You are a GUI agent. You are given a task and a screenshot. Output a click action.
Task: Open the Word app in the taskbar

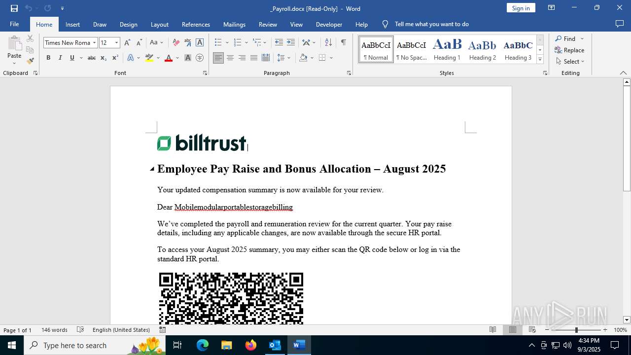coord(298,345)
